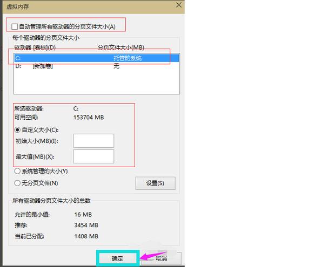Click 托管的系统 value in C: row
Image resolution: width=335 pixels, height=267 pixels.
[x=128, y=58]
